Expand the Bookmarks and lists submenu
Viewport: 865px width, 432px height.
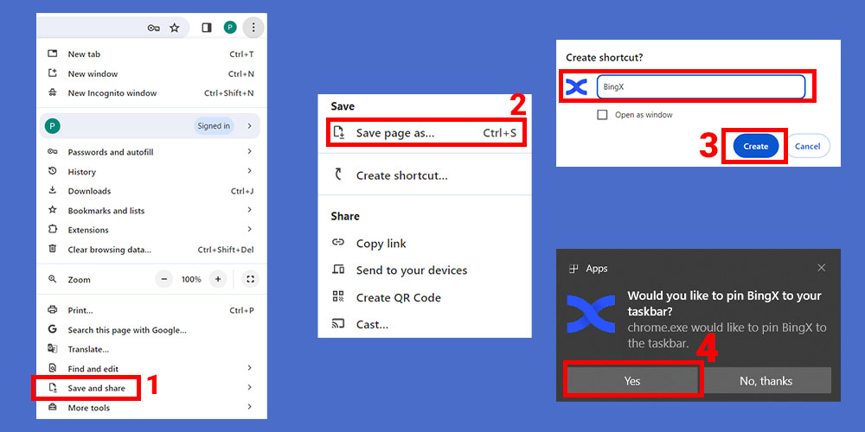pyautogui.click(x=106, y=211)
